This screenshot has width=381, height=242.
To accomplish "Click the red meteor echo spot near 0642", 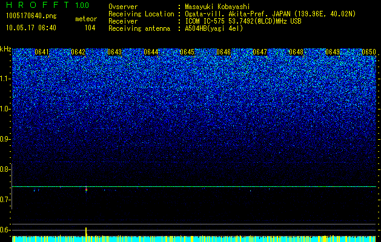I will (86, 189).
